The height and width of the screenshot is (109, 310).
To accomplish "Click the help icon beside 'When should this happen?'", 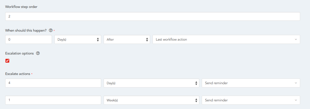I will pyautogui.click(x=51, y=31).
